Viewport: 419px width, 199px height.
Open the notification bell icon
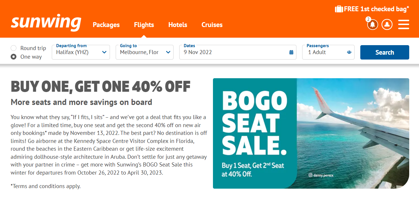click(x=372, y=24)
